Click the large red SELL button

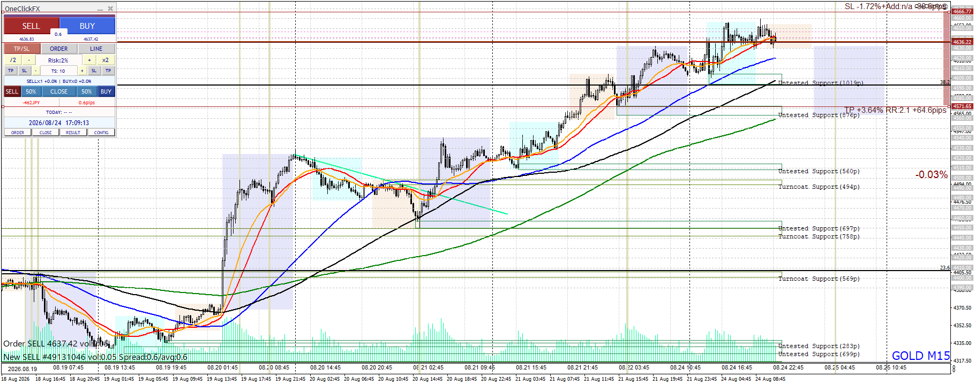pos(31,26)
